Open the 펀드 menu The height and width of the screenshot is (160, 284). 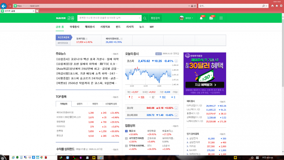click(x=118, y=27)
